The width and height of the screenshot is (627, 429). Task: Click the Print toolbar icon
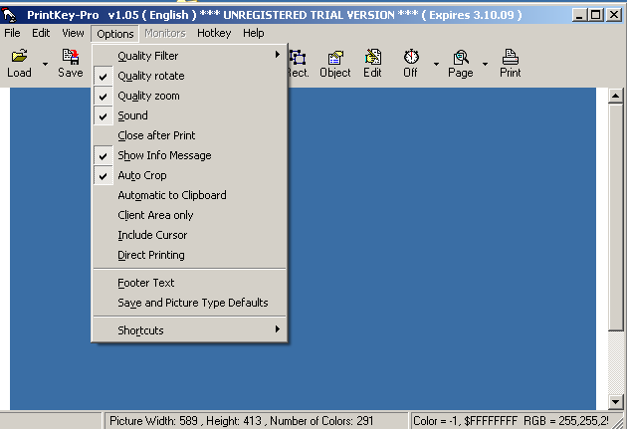point(511,57)
